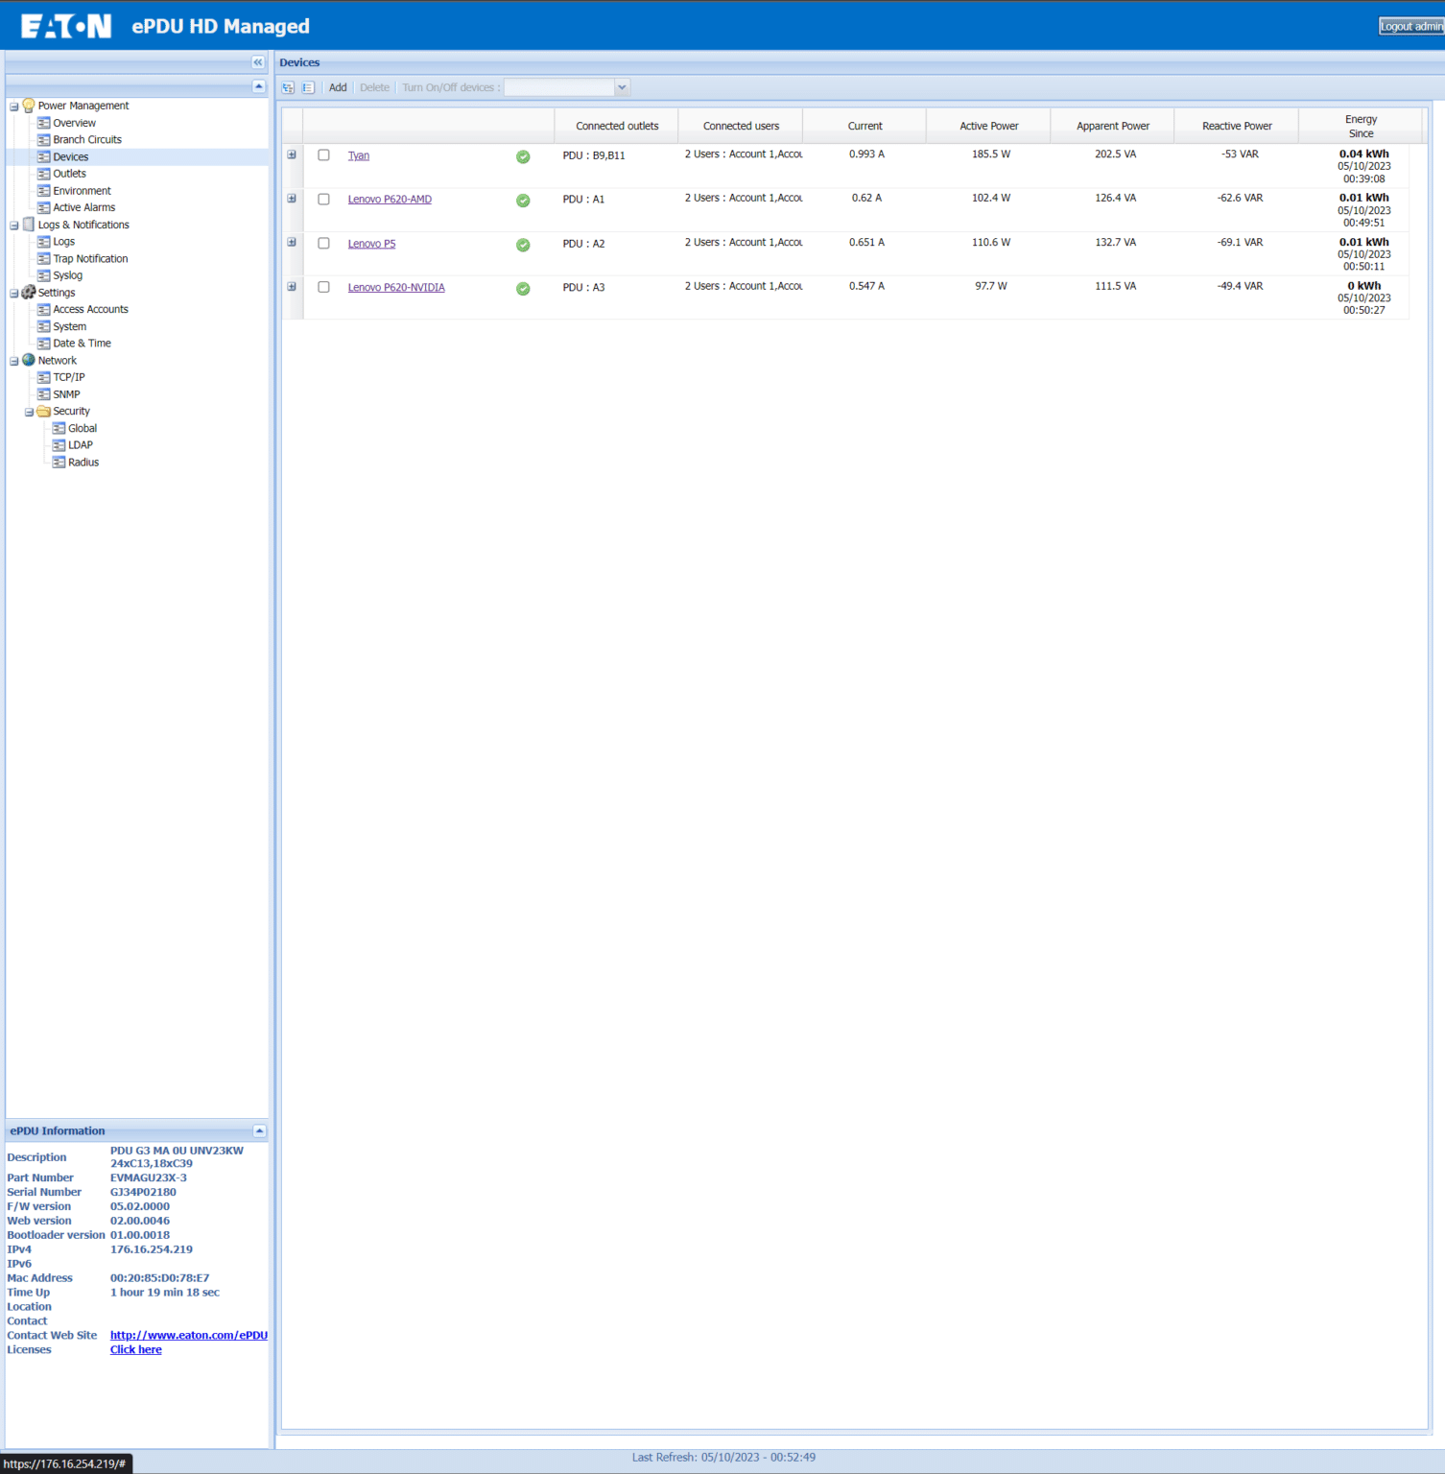Click the Reactive Power column header
The image size is (1445, 1474).
[1237, 126]
